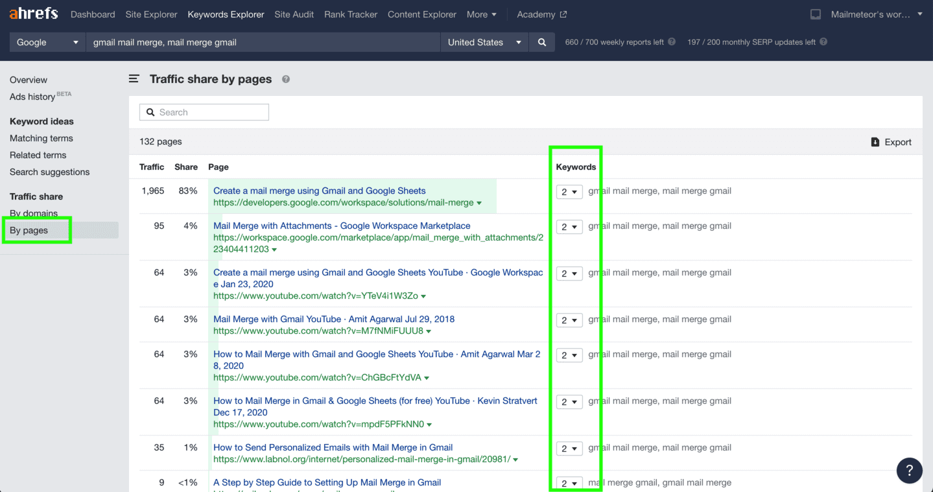Open the Google search engine dropdown
The image size is (933, 492).
point(48,42)
